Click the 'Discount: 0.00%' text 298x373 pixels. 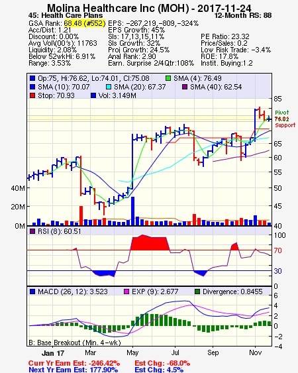click(54, 36)
